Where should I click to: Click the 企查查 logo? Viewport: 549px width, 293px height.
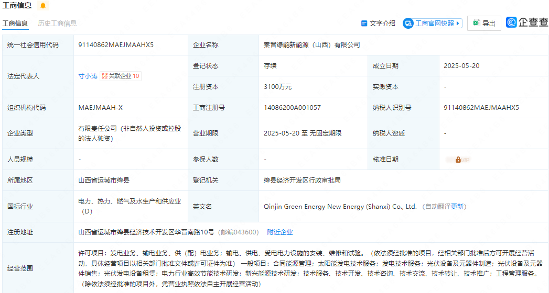(526, 22)
